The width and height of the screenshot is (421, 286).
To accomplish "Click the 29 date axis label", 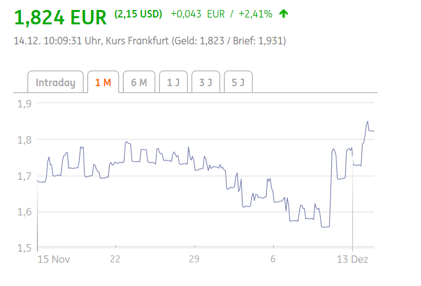I will tap(194, 259).
